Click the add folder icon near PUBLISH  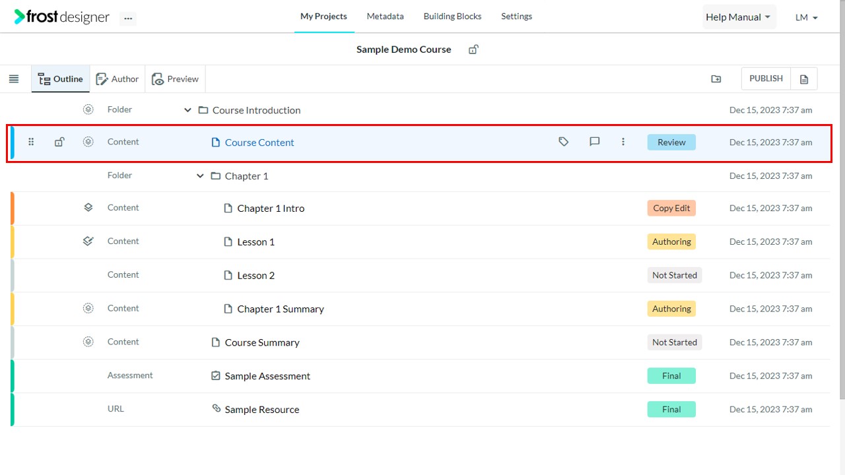[x=716, y=79]
